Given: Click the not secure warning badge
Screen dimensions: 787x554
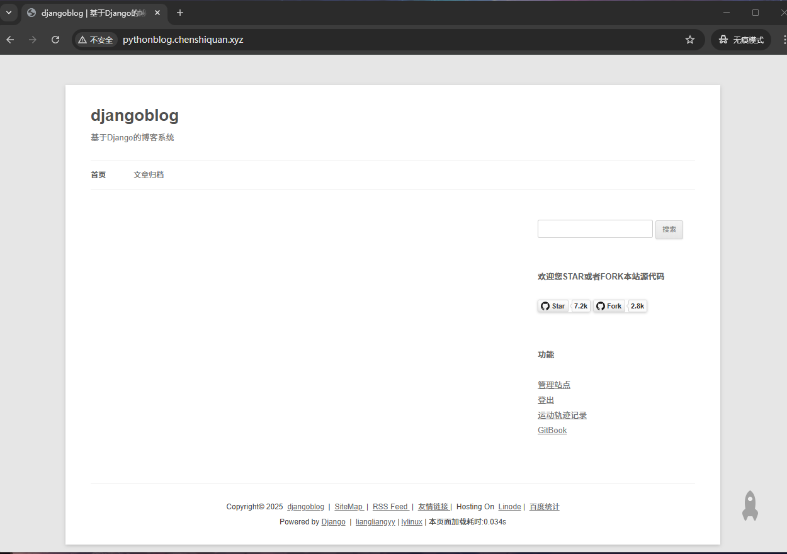Looking at the screenshot, I should click(96, 40).
